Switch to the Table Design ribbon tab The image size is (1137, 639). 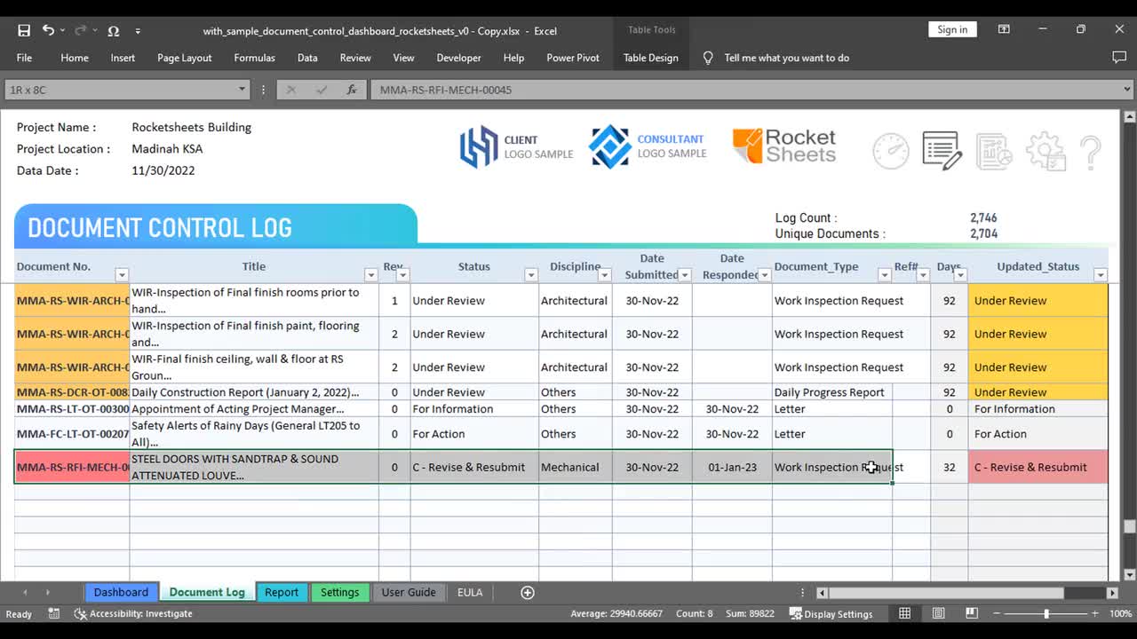653,58
